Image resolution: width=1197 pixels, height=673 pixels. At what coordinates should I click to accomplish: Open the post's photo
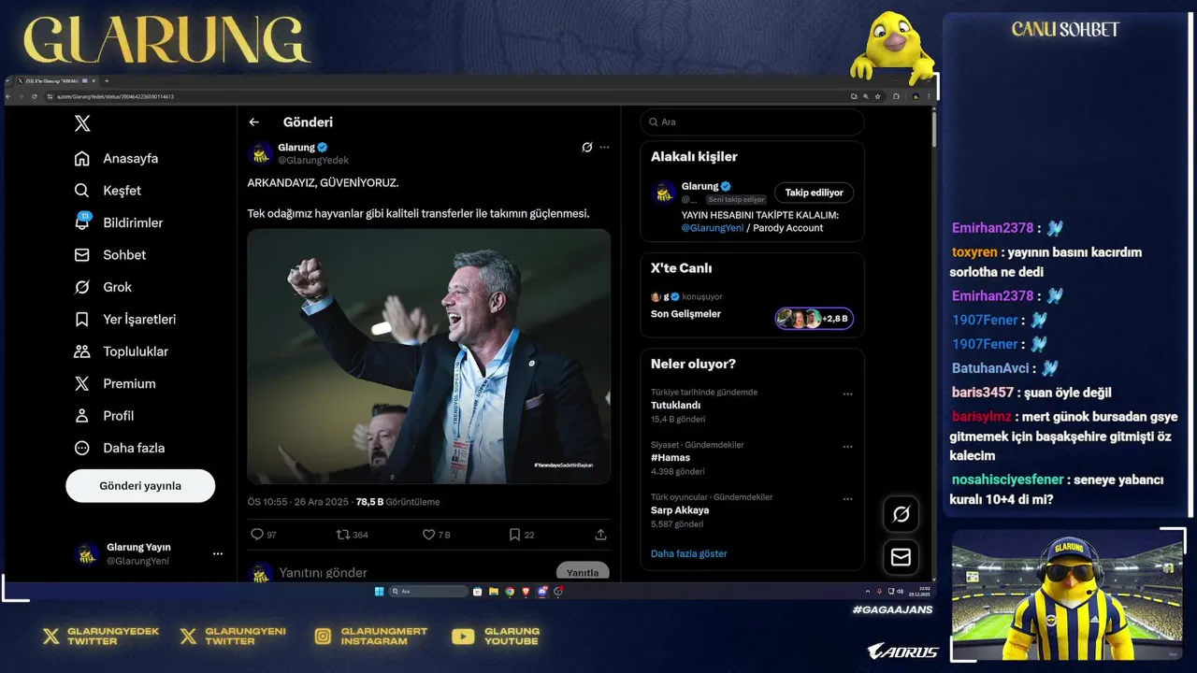(428, 356)
